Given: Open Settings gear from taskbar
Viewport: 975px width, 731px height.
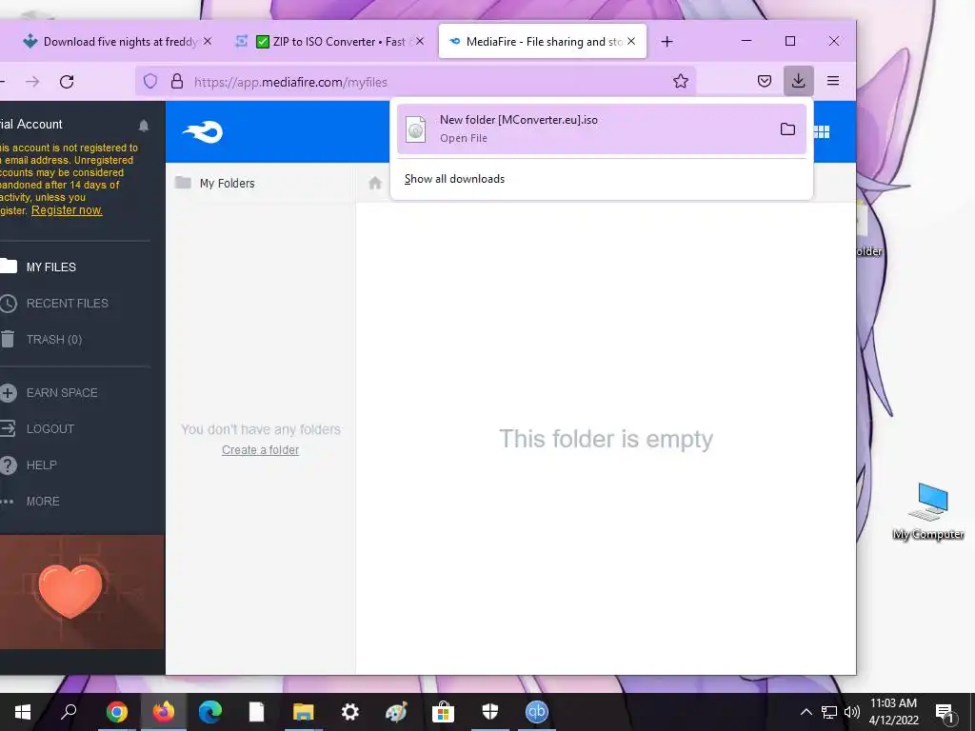Looking at the screenshot, I should tap(350, 712).
